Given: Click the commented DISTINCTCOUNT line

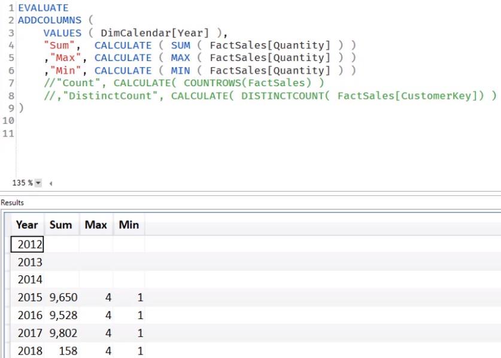Looking at the screenshot, I should (269, 96).
